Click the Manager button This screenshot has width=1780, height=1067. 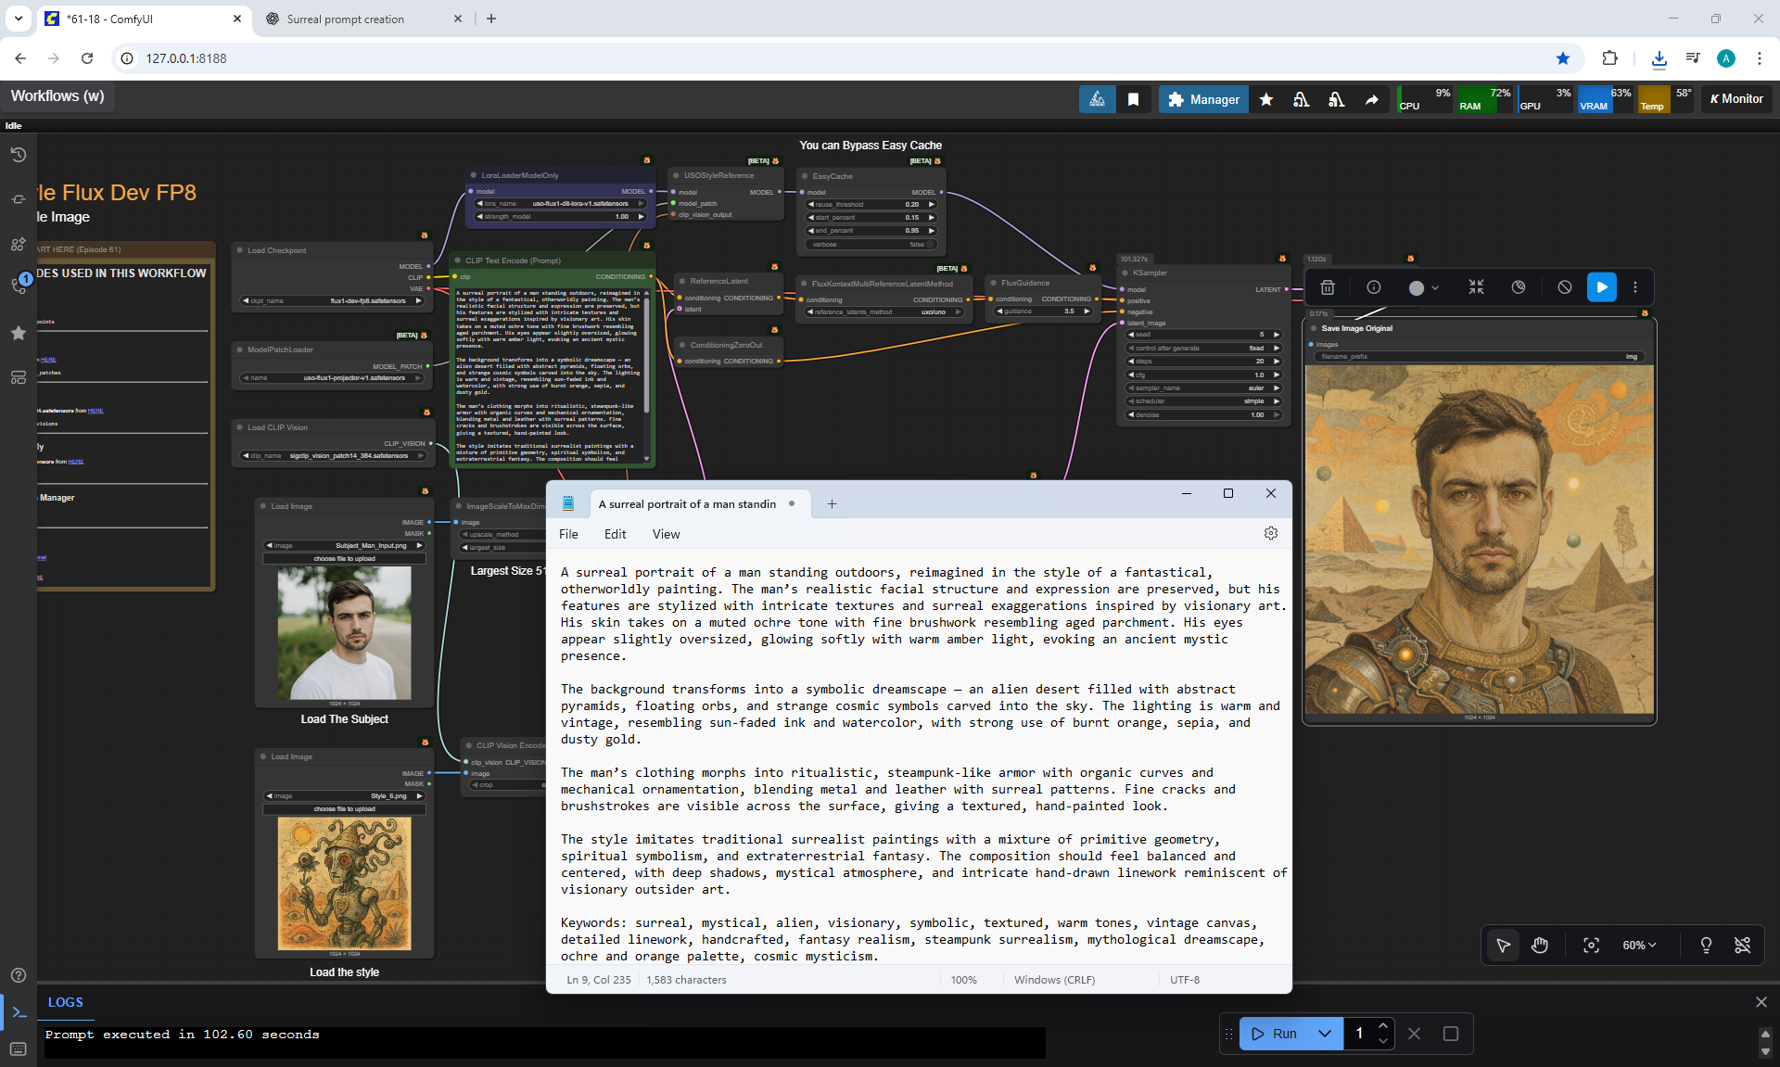[1203, 99]
